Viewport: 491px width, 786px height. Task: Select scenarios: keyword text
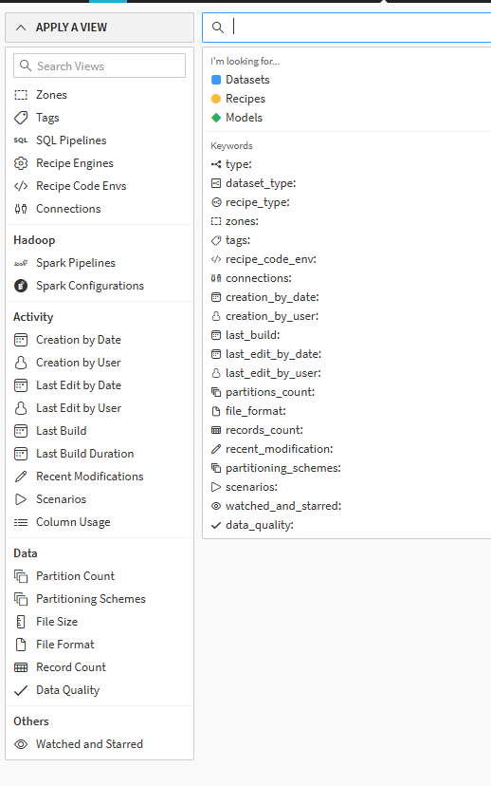(x=251, y=488)
